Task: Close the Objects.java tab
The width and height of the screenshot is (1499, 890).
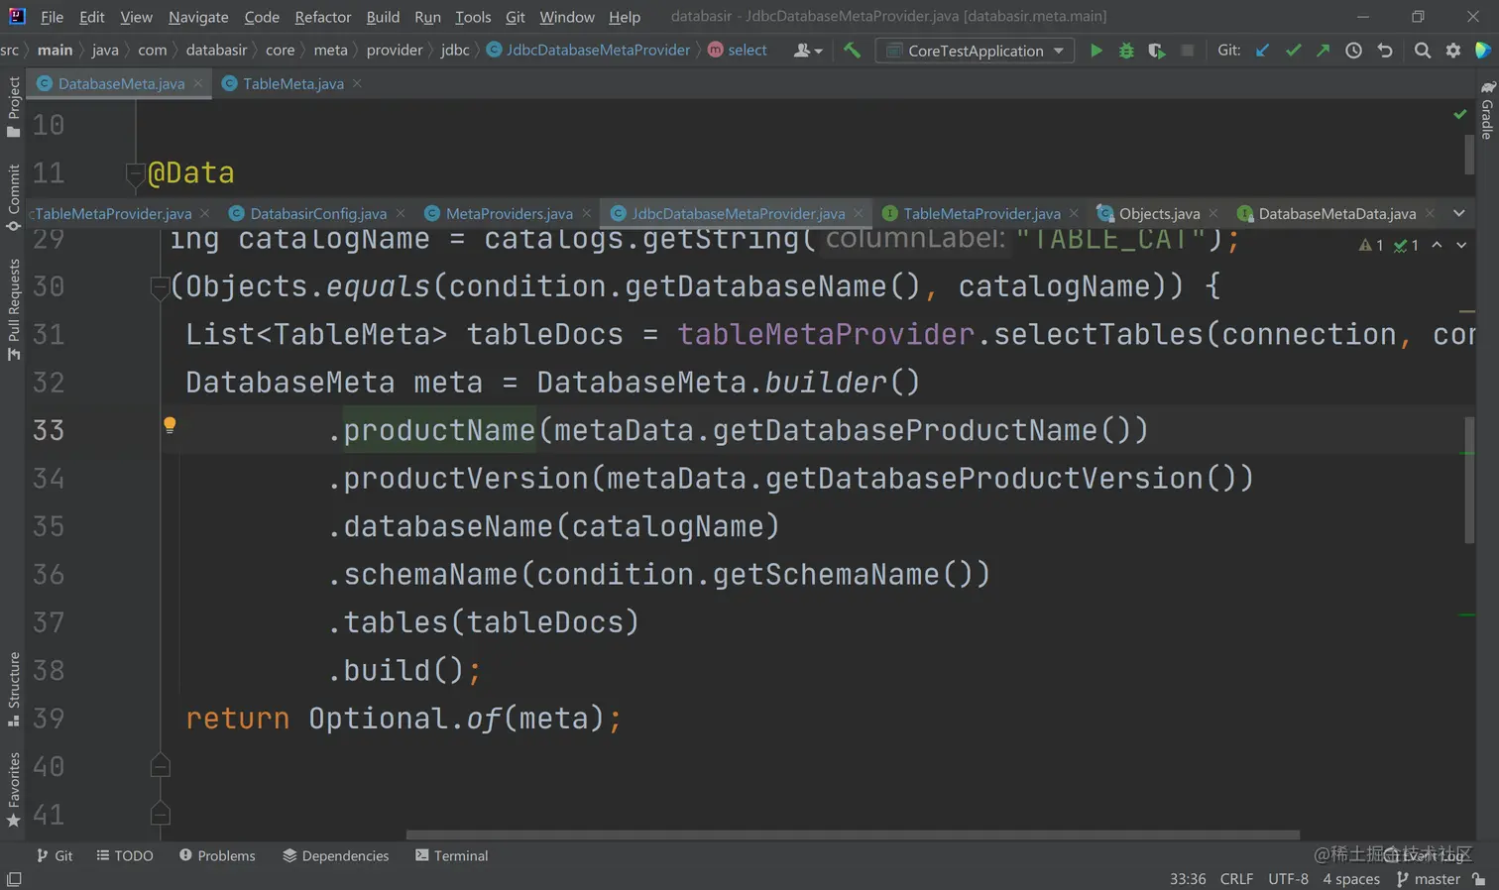Action: click(1213, 213)
